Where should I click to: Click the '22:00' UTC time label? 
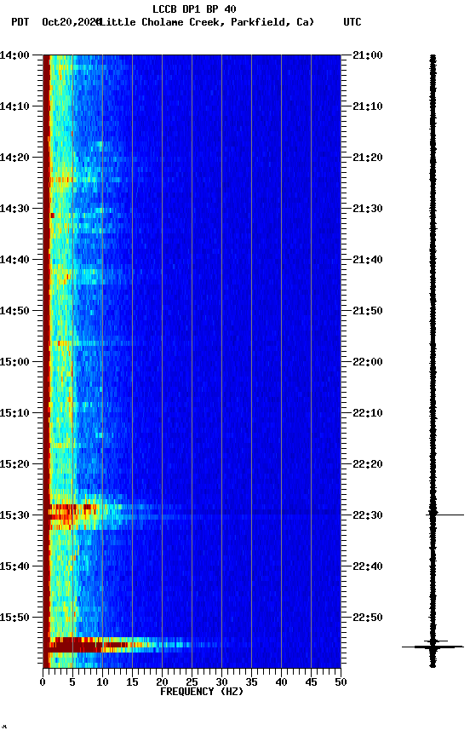(368, 362)
